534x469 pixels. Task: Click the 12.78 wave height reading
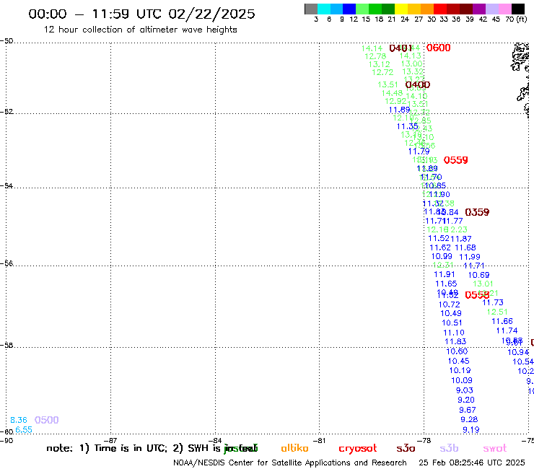pos(375,56)
